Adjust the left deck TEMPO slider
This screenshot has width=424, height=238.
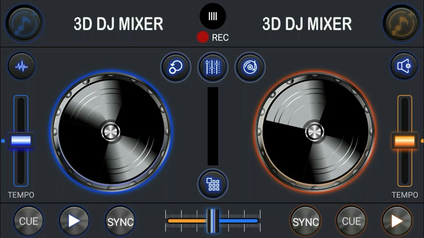coord(21,140)
